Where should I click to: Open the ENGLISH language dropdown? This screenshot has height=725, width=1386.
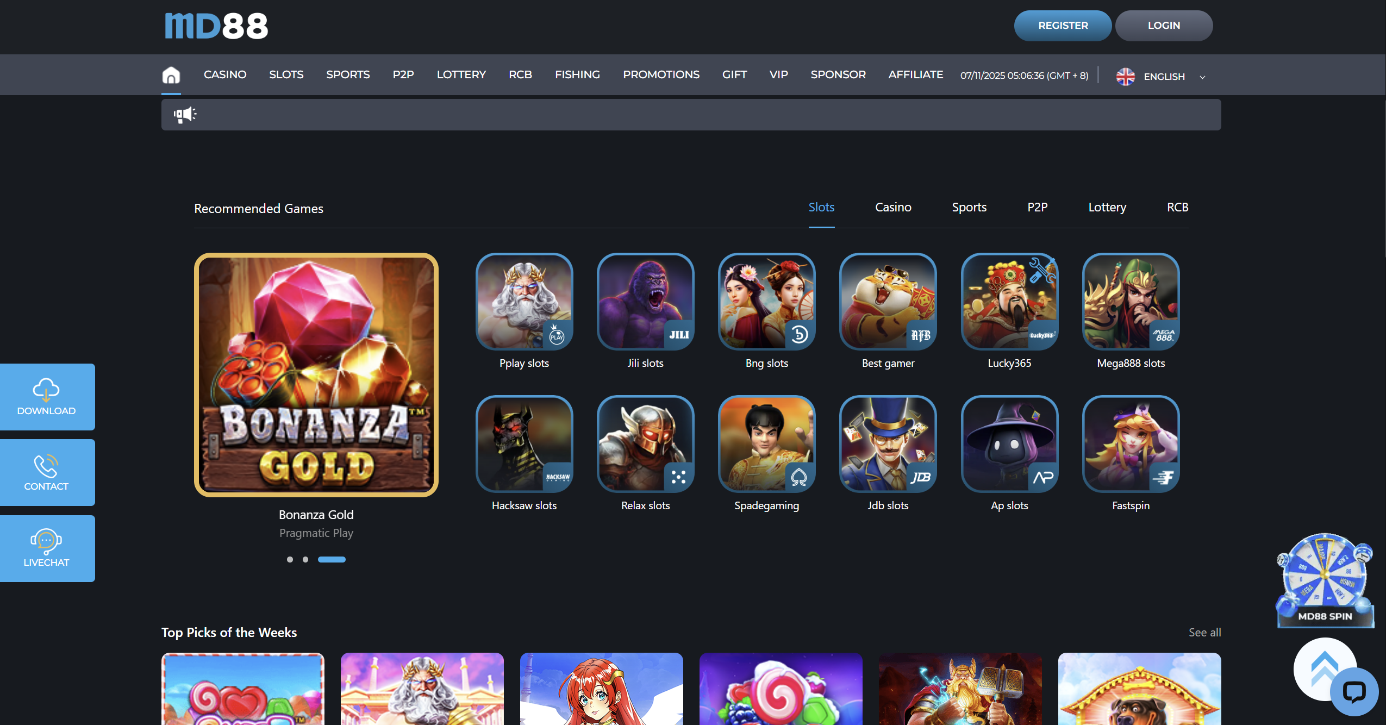1164,76
